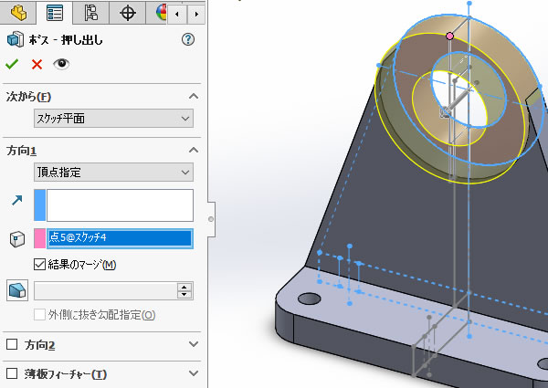The height and width of the screenshot is (388, 548).
Task: Open the DimXpertManager crosshair tab
Action: tap(128, 13)
